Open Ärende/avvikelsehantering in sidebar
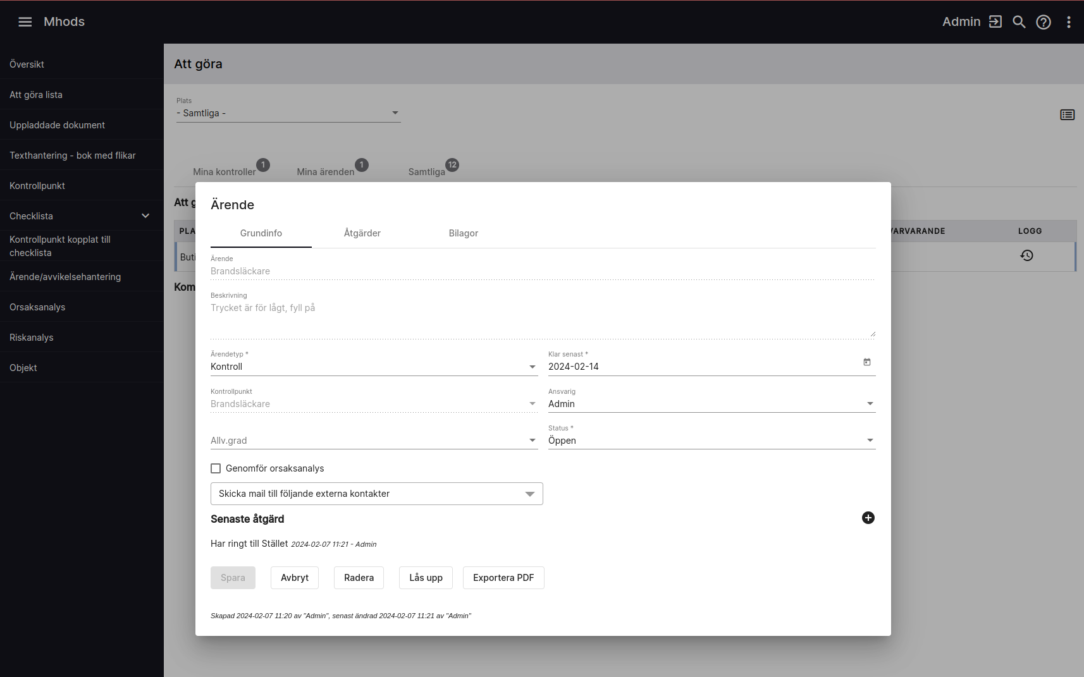The height and width of the screenshot is (677, 1084). (x=82, y=276)
